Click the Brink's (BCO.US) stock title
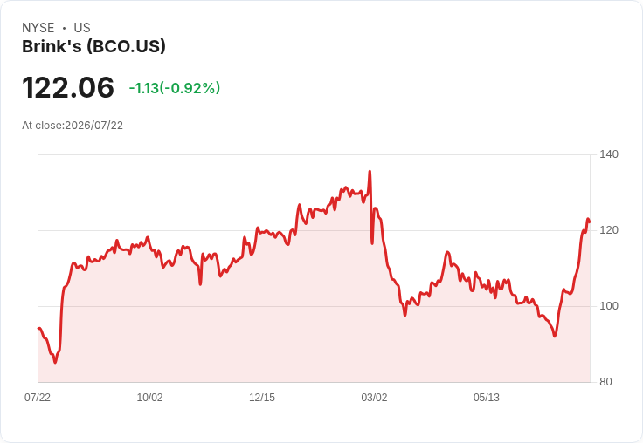This screenshot has width=643, height=443. [93, 46]
